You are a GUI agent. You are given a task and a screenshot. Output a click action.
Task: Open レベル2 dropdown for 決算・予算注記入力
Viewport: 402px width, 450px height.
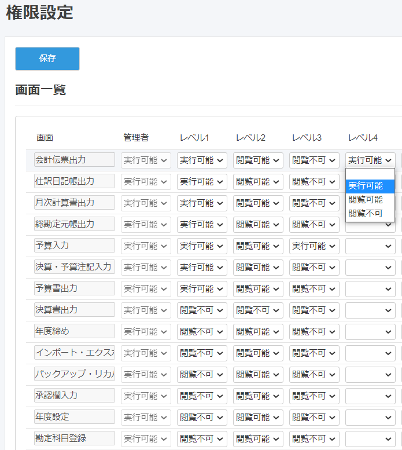pyautogui.click(x=258, y=268)
